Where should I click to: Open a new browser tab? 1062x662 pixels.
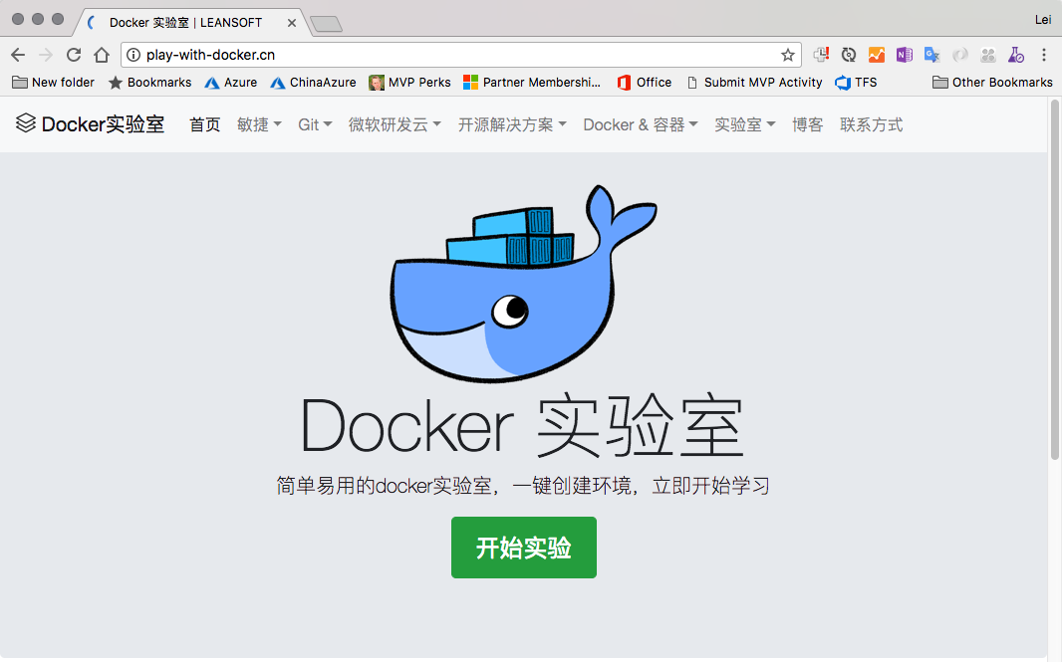[327, 24]
